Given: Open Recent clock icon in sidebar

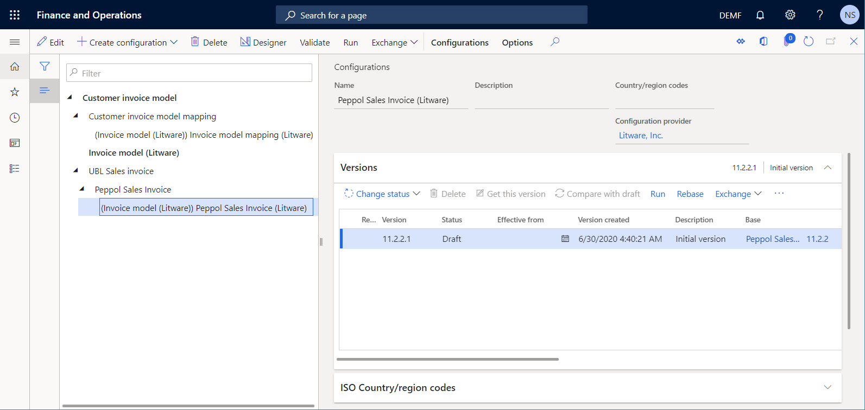Looking at the screenshot, I should click(x=15, y=118).
